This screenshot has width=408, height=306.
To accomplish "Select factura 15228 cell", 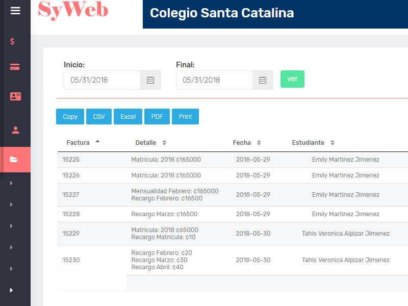I will (71, 214).
